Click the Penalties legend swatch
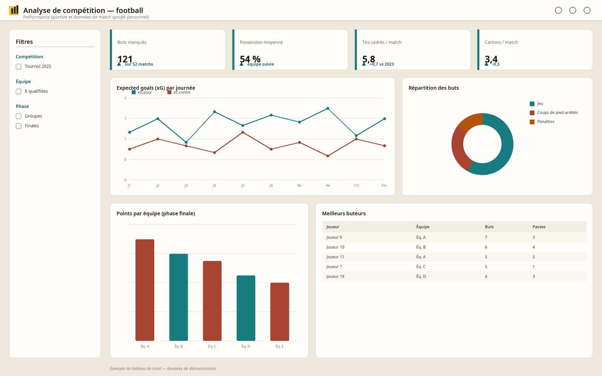The height and width of the screenshot is (376, 602). click(532, 122)
